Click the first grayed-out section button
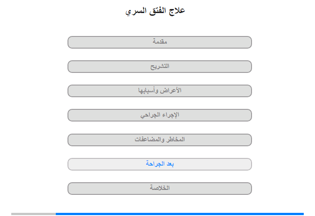The width and height of the screenshot is (315, 216). (160, 42)
